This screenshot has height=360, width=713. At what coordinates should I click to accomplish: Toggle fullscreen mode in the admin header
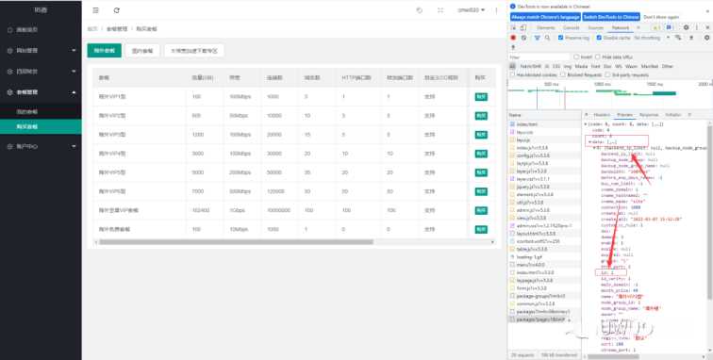coord(440,10)
